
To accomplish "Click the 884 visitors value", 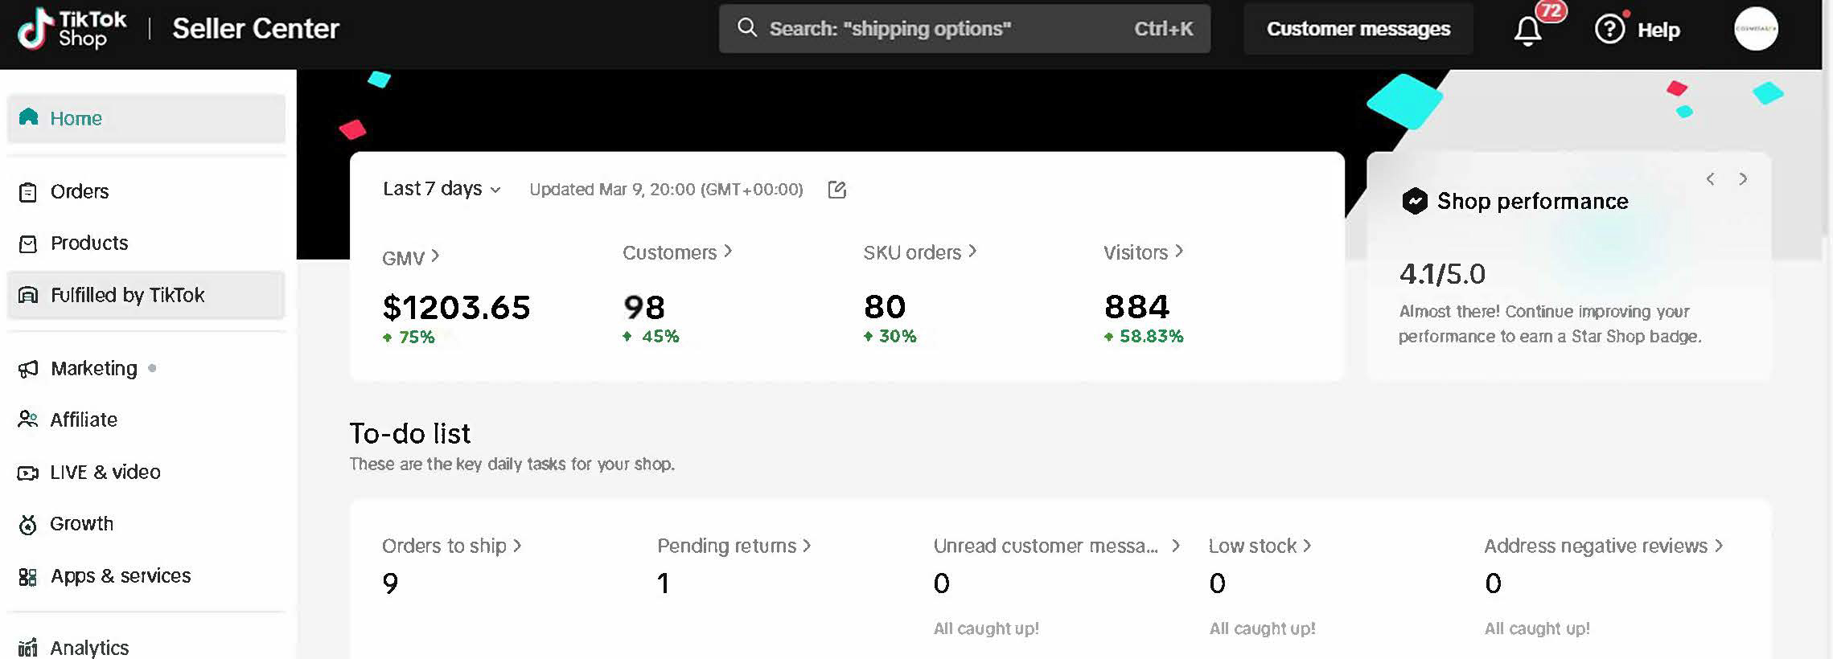I will click(1136, 306).
